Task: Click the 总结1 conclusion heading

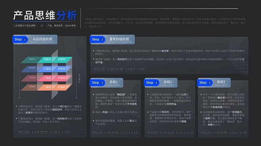Action: point(113,82)
